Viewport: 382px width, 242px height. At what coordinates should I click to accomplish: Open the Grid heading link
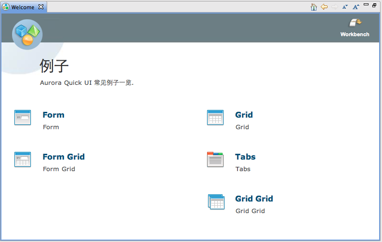244,115
